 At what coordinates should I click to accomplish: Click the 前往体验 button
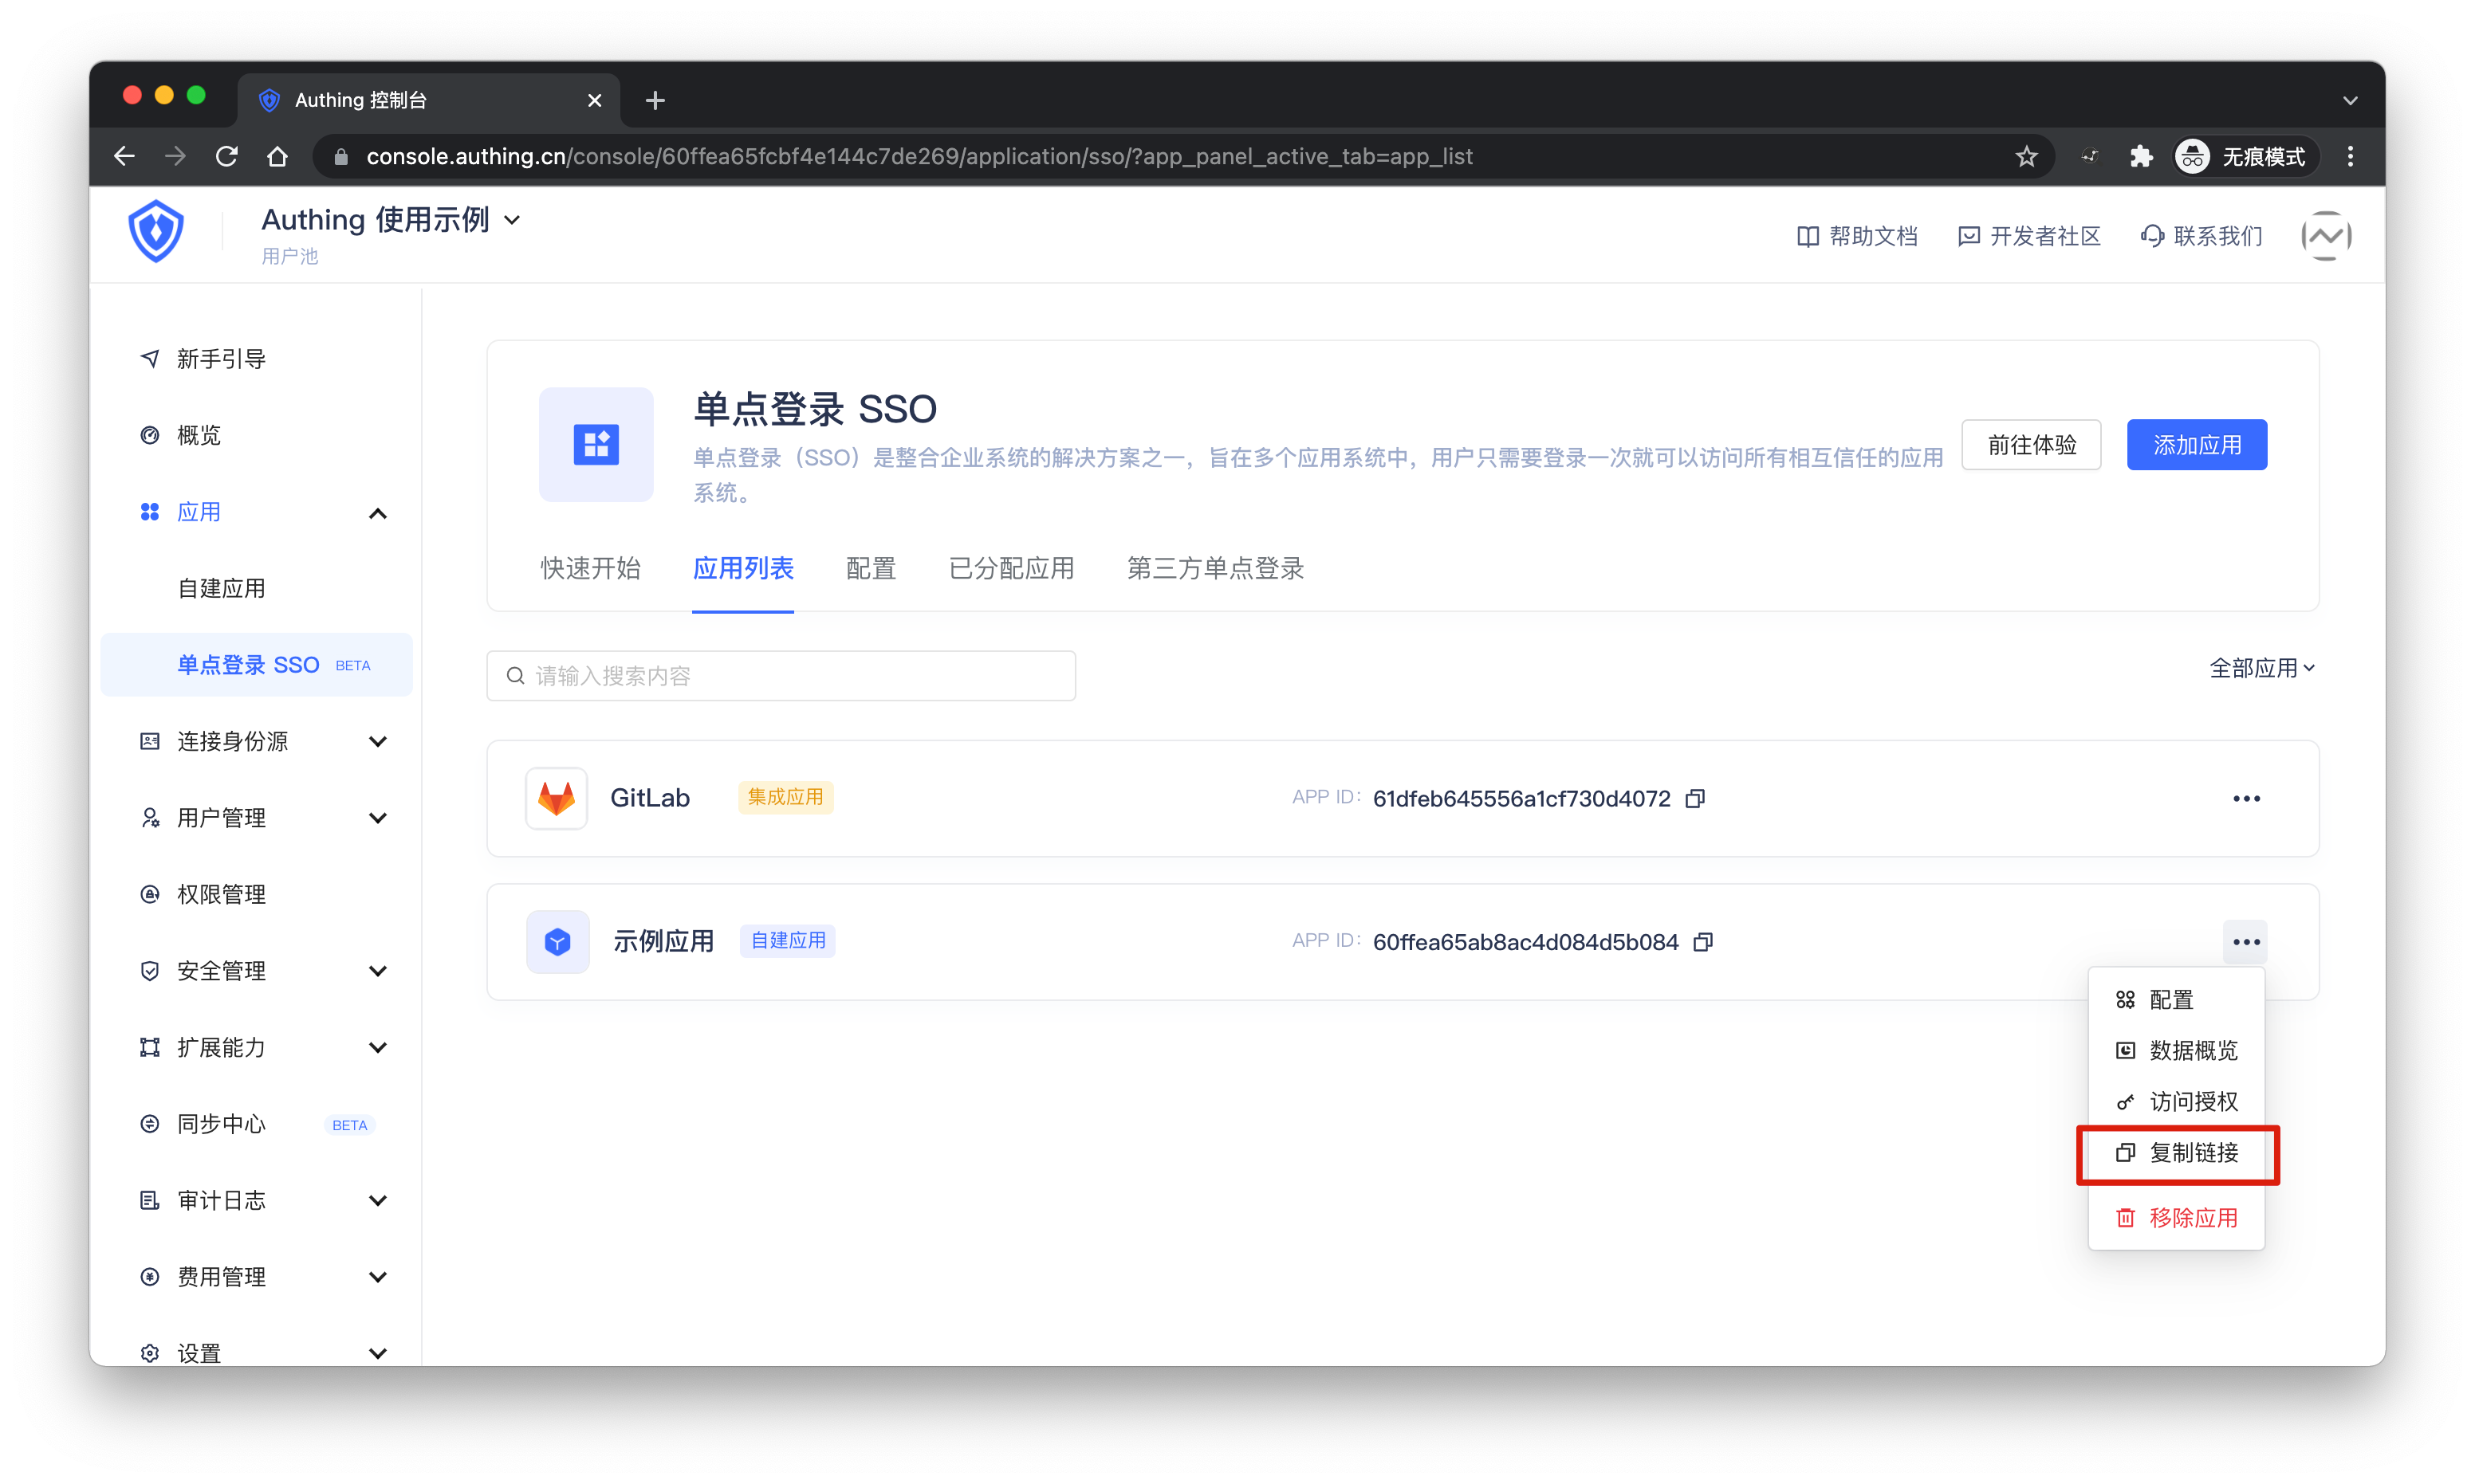pos(2031,445)
